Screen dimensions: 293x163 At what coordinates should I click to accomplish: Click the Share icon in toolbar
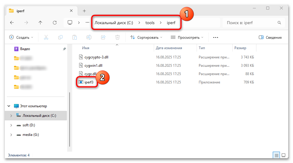click(103, 38)
